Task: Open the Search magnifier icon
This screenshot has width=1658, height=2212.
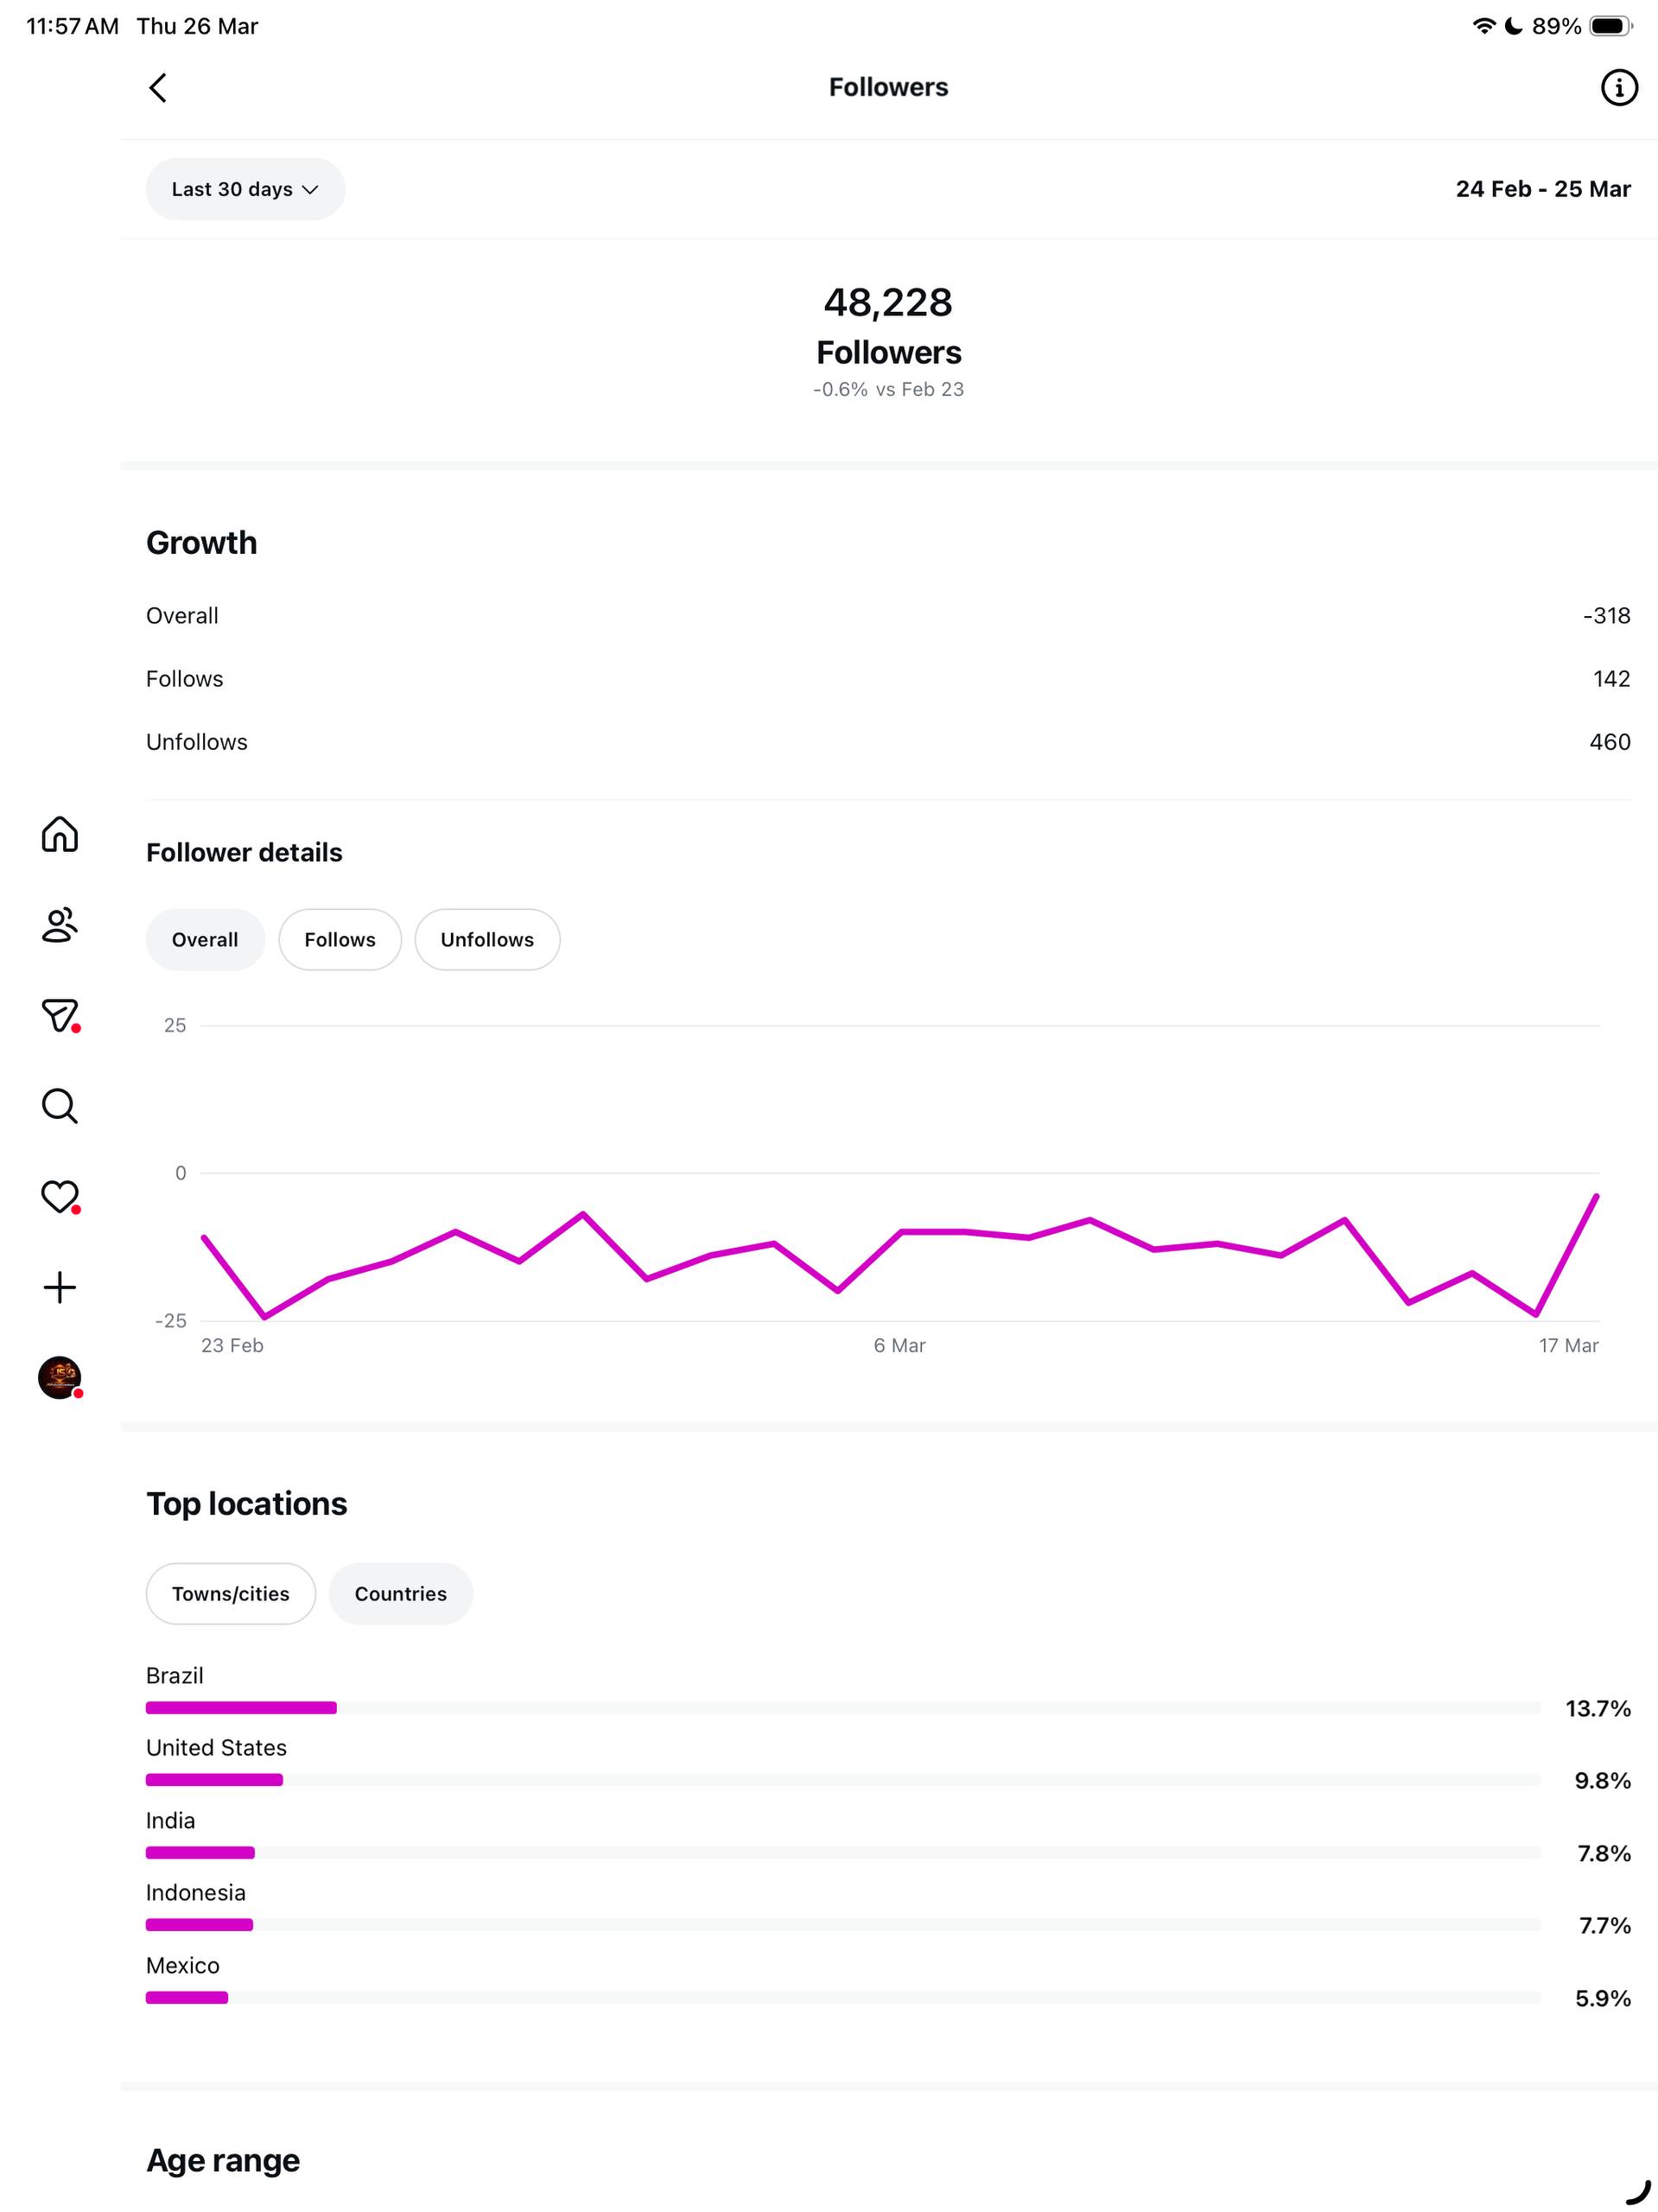Action: pos(60,1106)
